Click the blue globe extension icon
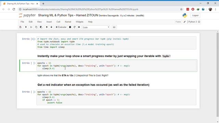219x123 pixels. tap(203, 9)
